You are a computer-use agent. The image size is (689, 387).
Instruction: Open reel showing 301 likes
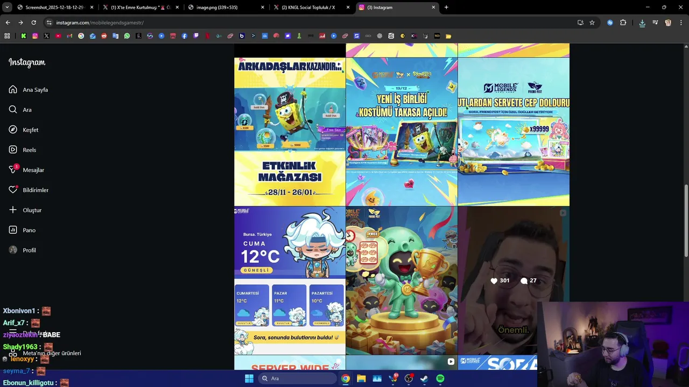[x=514, y=281]
